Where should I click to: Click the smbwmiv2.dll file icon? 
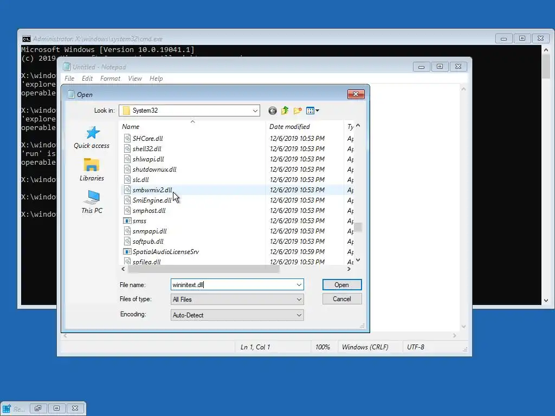pos(127,190)
